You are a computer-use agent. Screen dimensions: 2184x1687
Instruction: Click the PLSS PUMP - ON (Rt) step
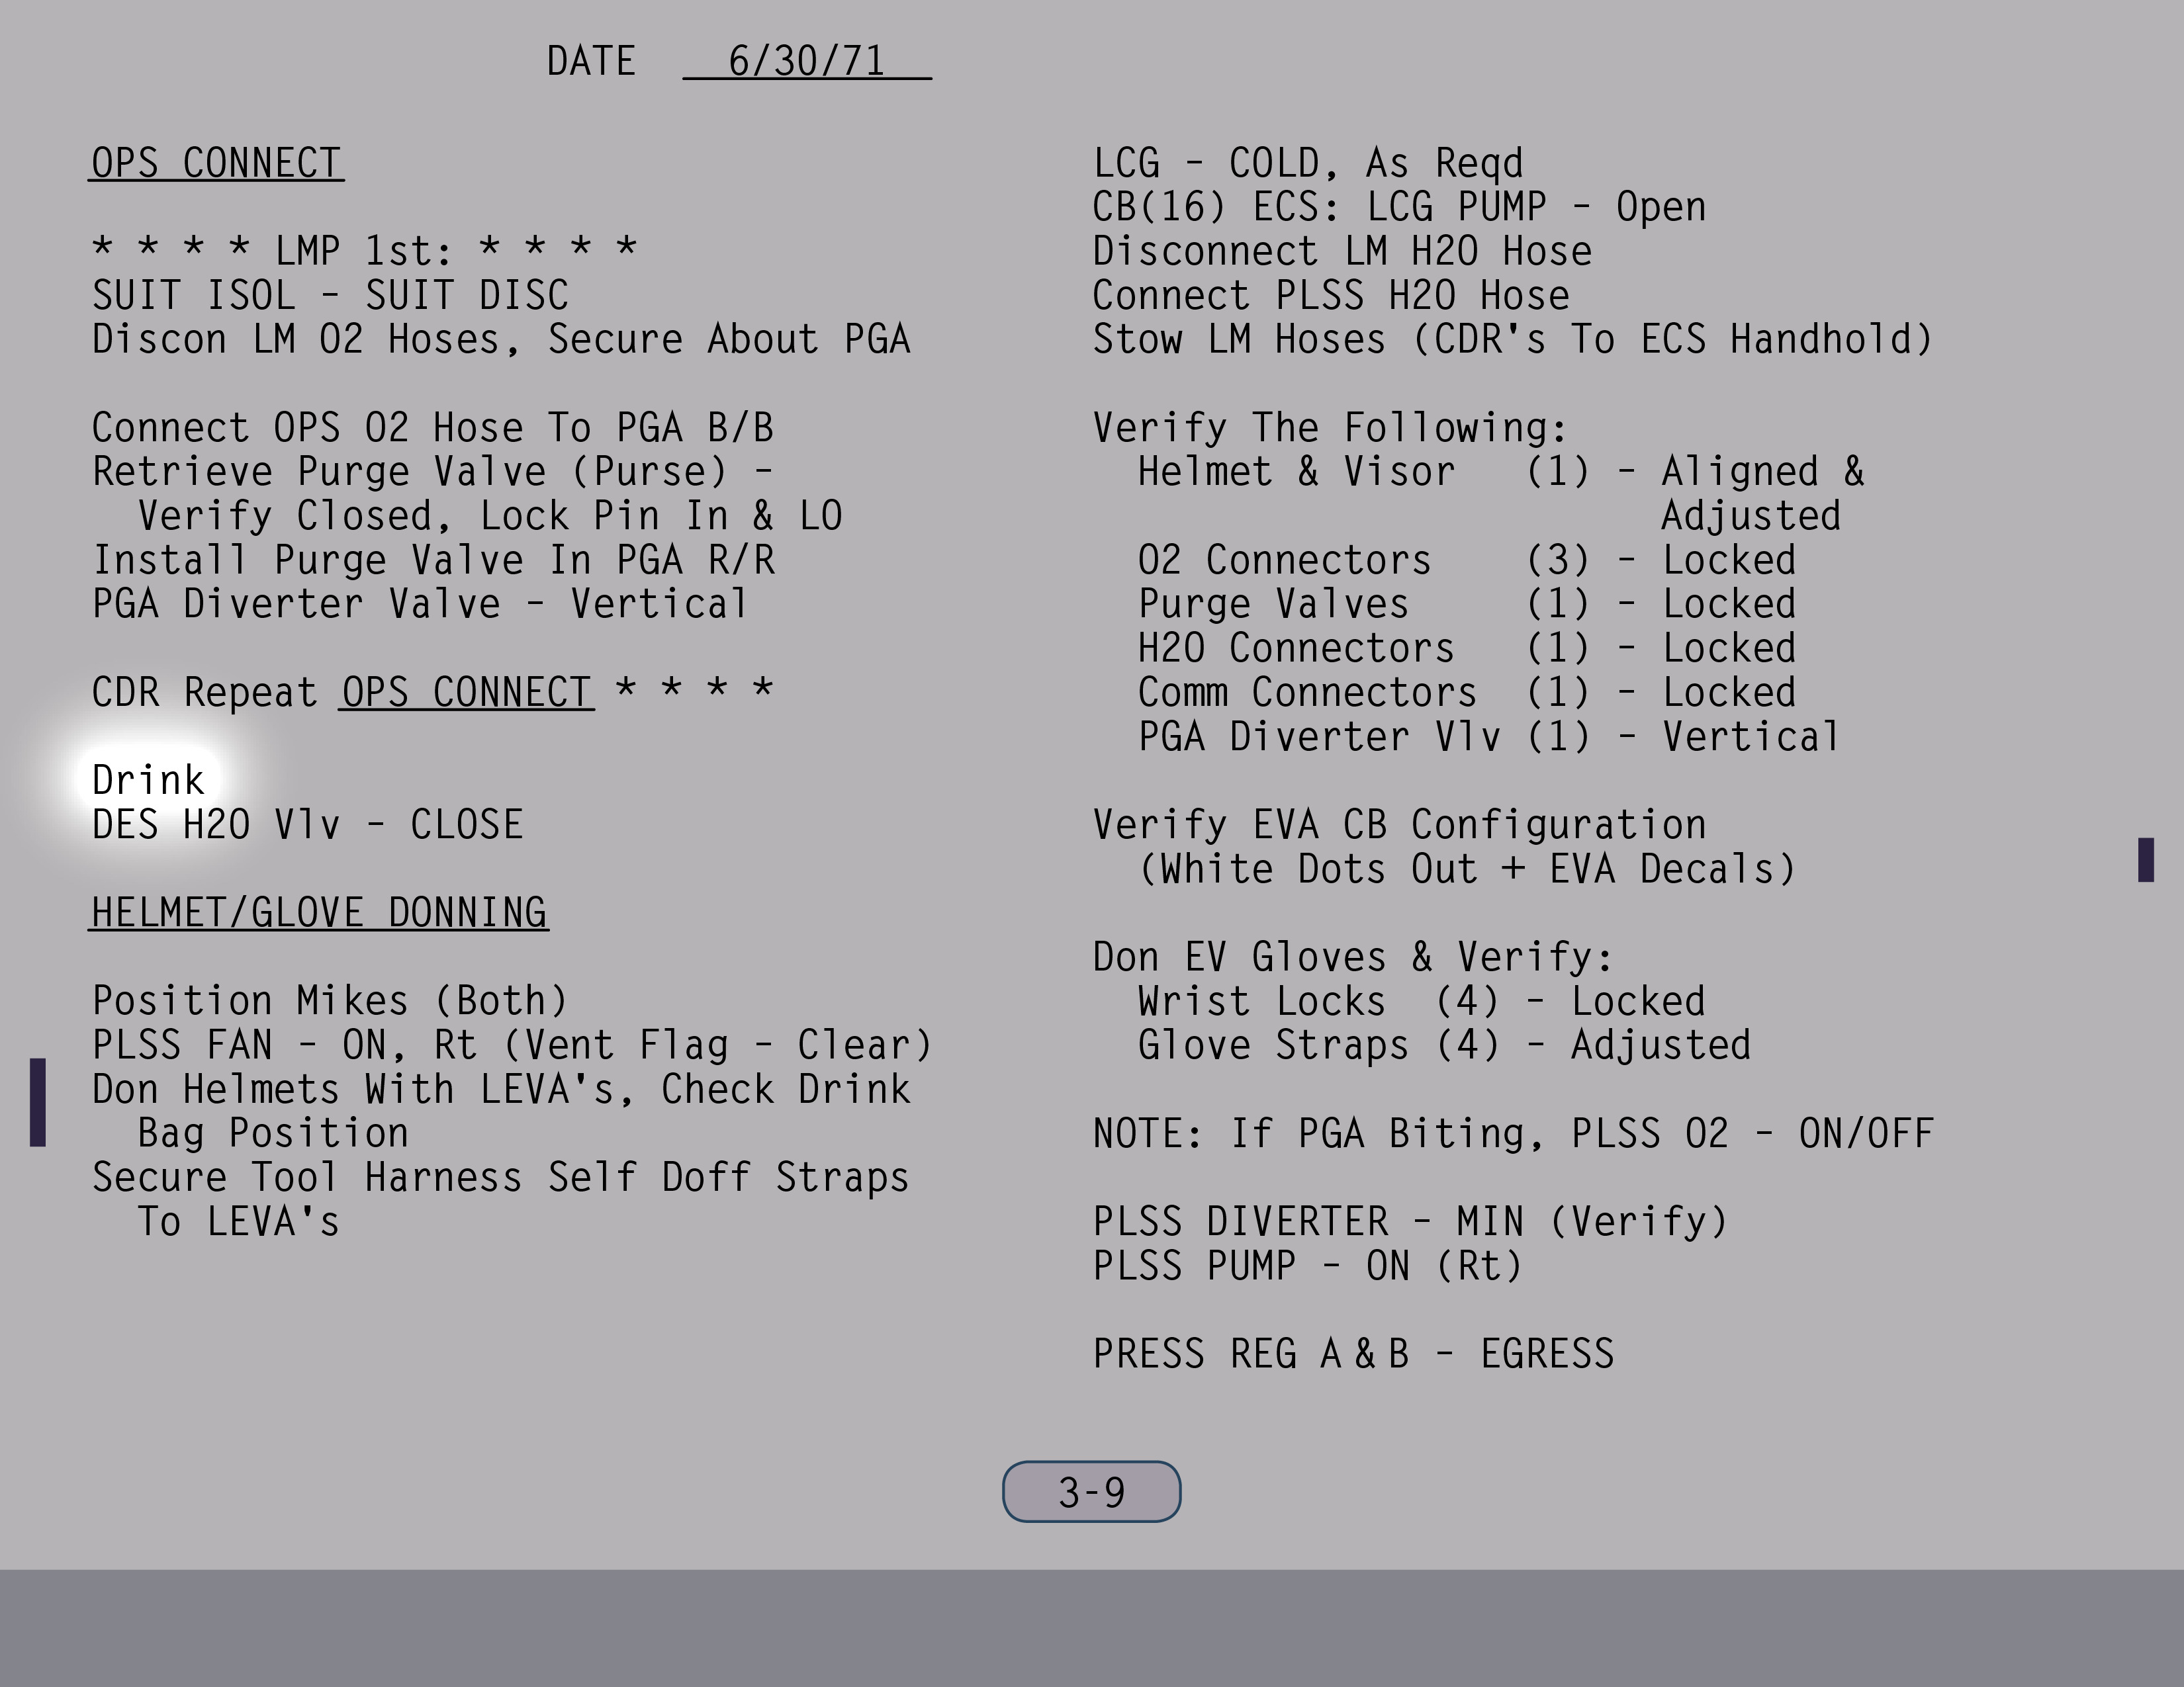tap(1307, 1266)
